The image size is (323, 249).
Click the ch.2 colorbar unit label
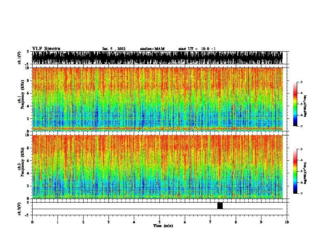[305, 173]
